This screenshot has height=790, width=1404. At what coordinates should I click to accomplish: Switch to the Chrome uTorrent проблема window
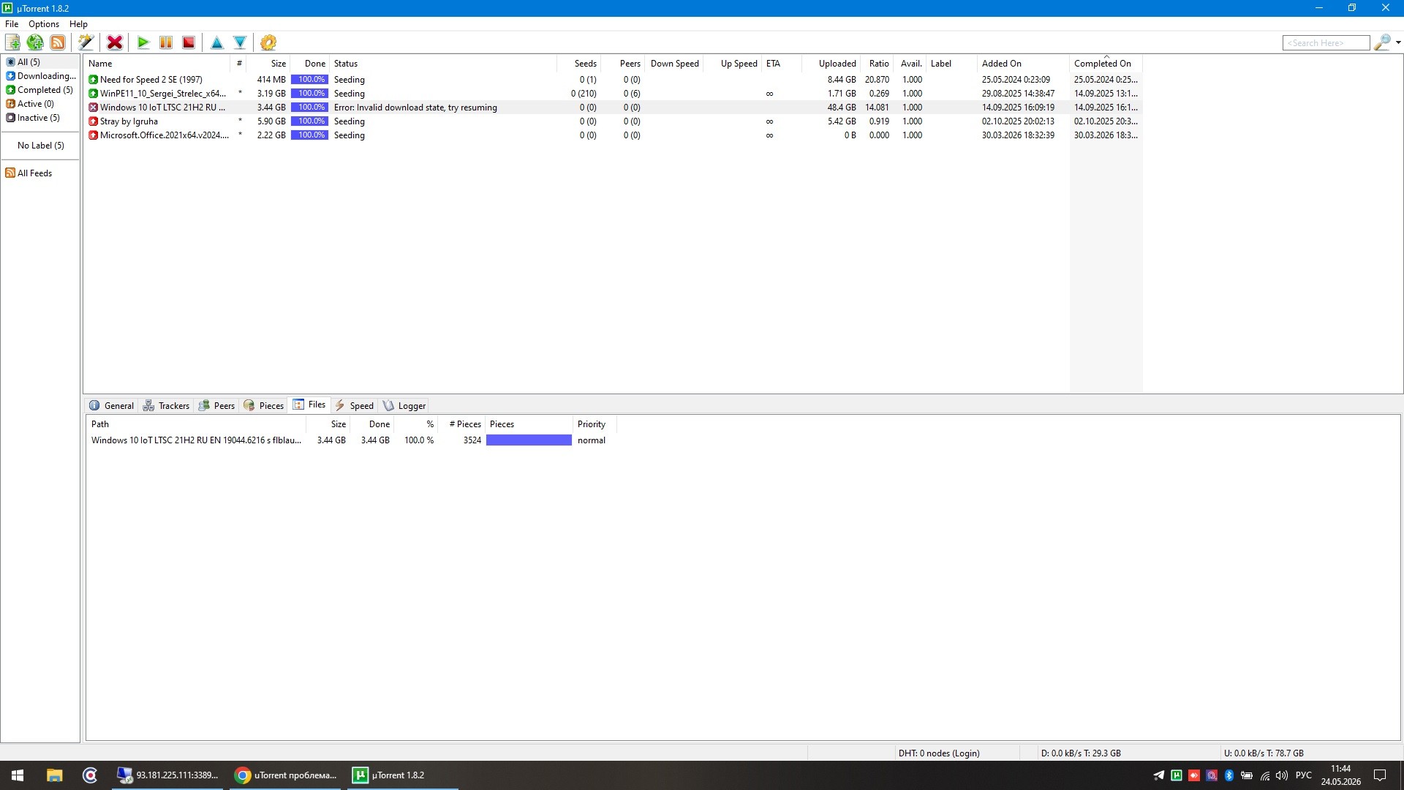pyautogui.click(x=287, y=775)
